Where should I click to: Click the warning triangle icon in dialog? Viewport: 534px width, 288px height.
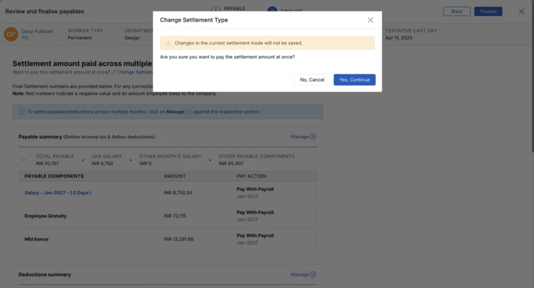[168, 43]
